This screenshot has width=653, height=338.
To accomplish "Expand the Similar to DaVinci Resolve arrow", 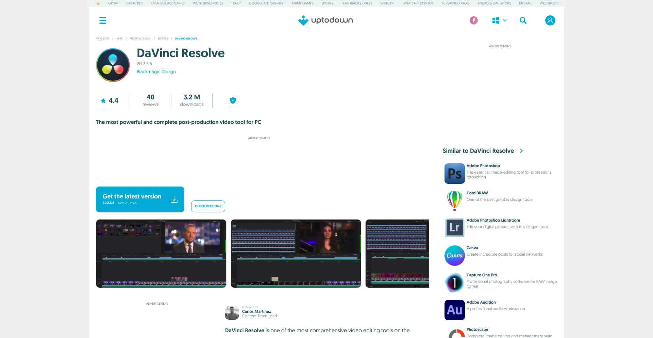I will (x=521, y=151).
